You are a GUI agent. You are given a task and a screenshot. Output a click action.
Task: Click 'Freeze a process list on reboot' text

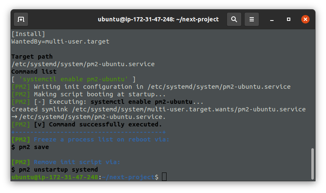pyautogui.click(x=92, y=139)
